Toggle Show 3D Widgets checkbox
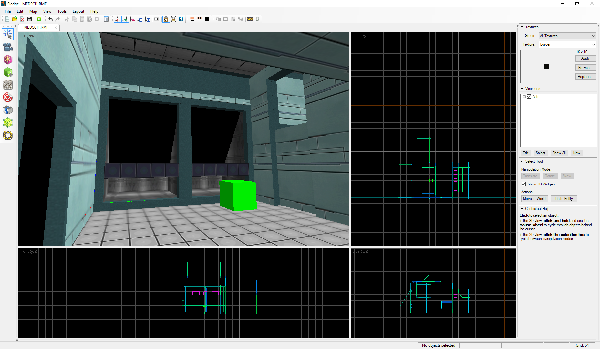600x349 pixels. point(524,184)
